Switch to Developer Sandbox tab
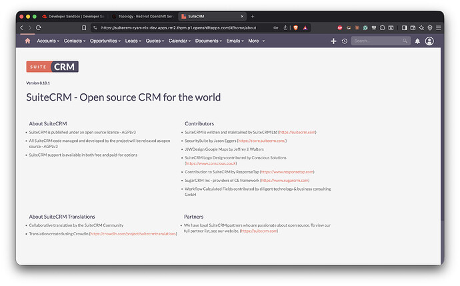Screen dimensions: 460x286 click(x=73, y=17)
